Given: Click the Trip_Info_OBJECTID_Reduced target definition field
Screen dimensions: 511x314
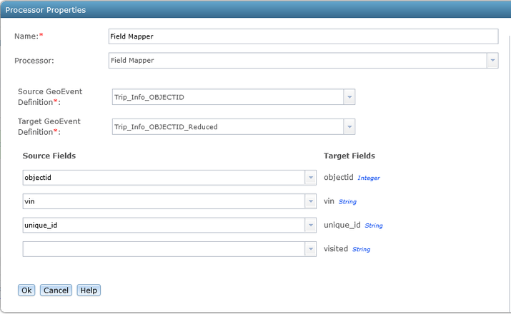Looking at the screenshot, I should [227, 127].
